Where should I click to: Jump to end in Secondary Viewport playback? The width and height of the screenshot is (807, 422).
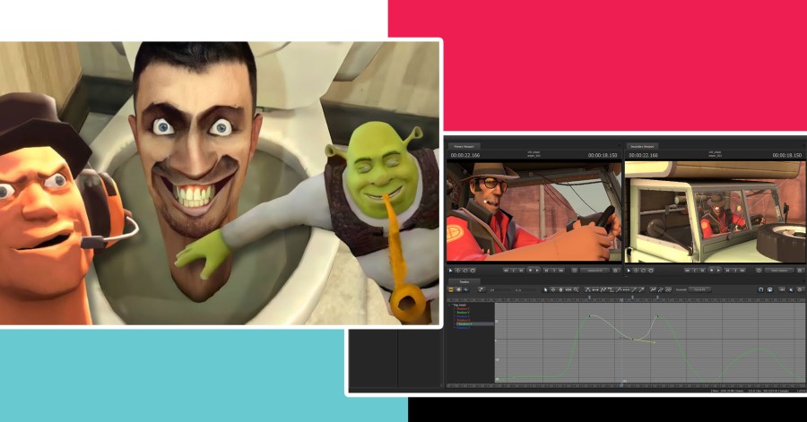pyautogui.click(x=742, y=271)
